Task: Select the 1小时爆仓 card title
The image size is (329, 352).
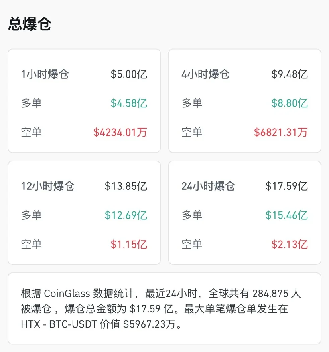Action: click(45, 74)
